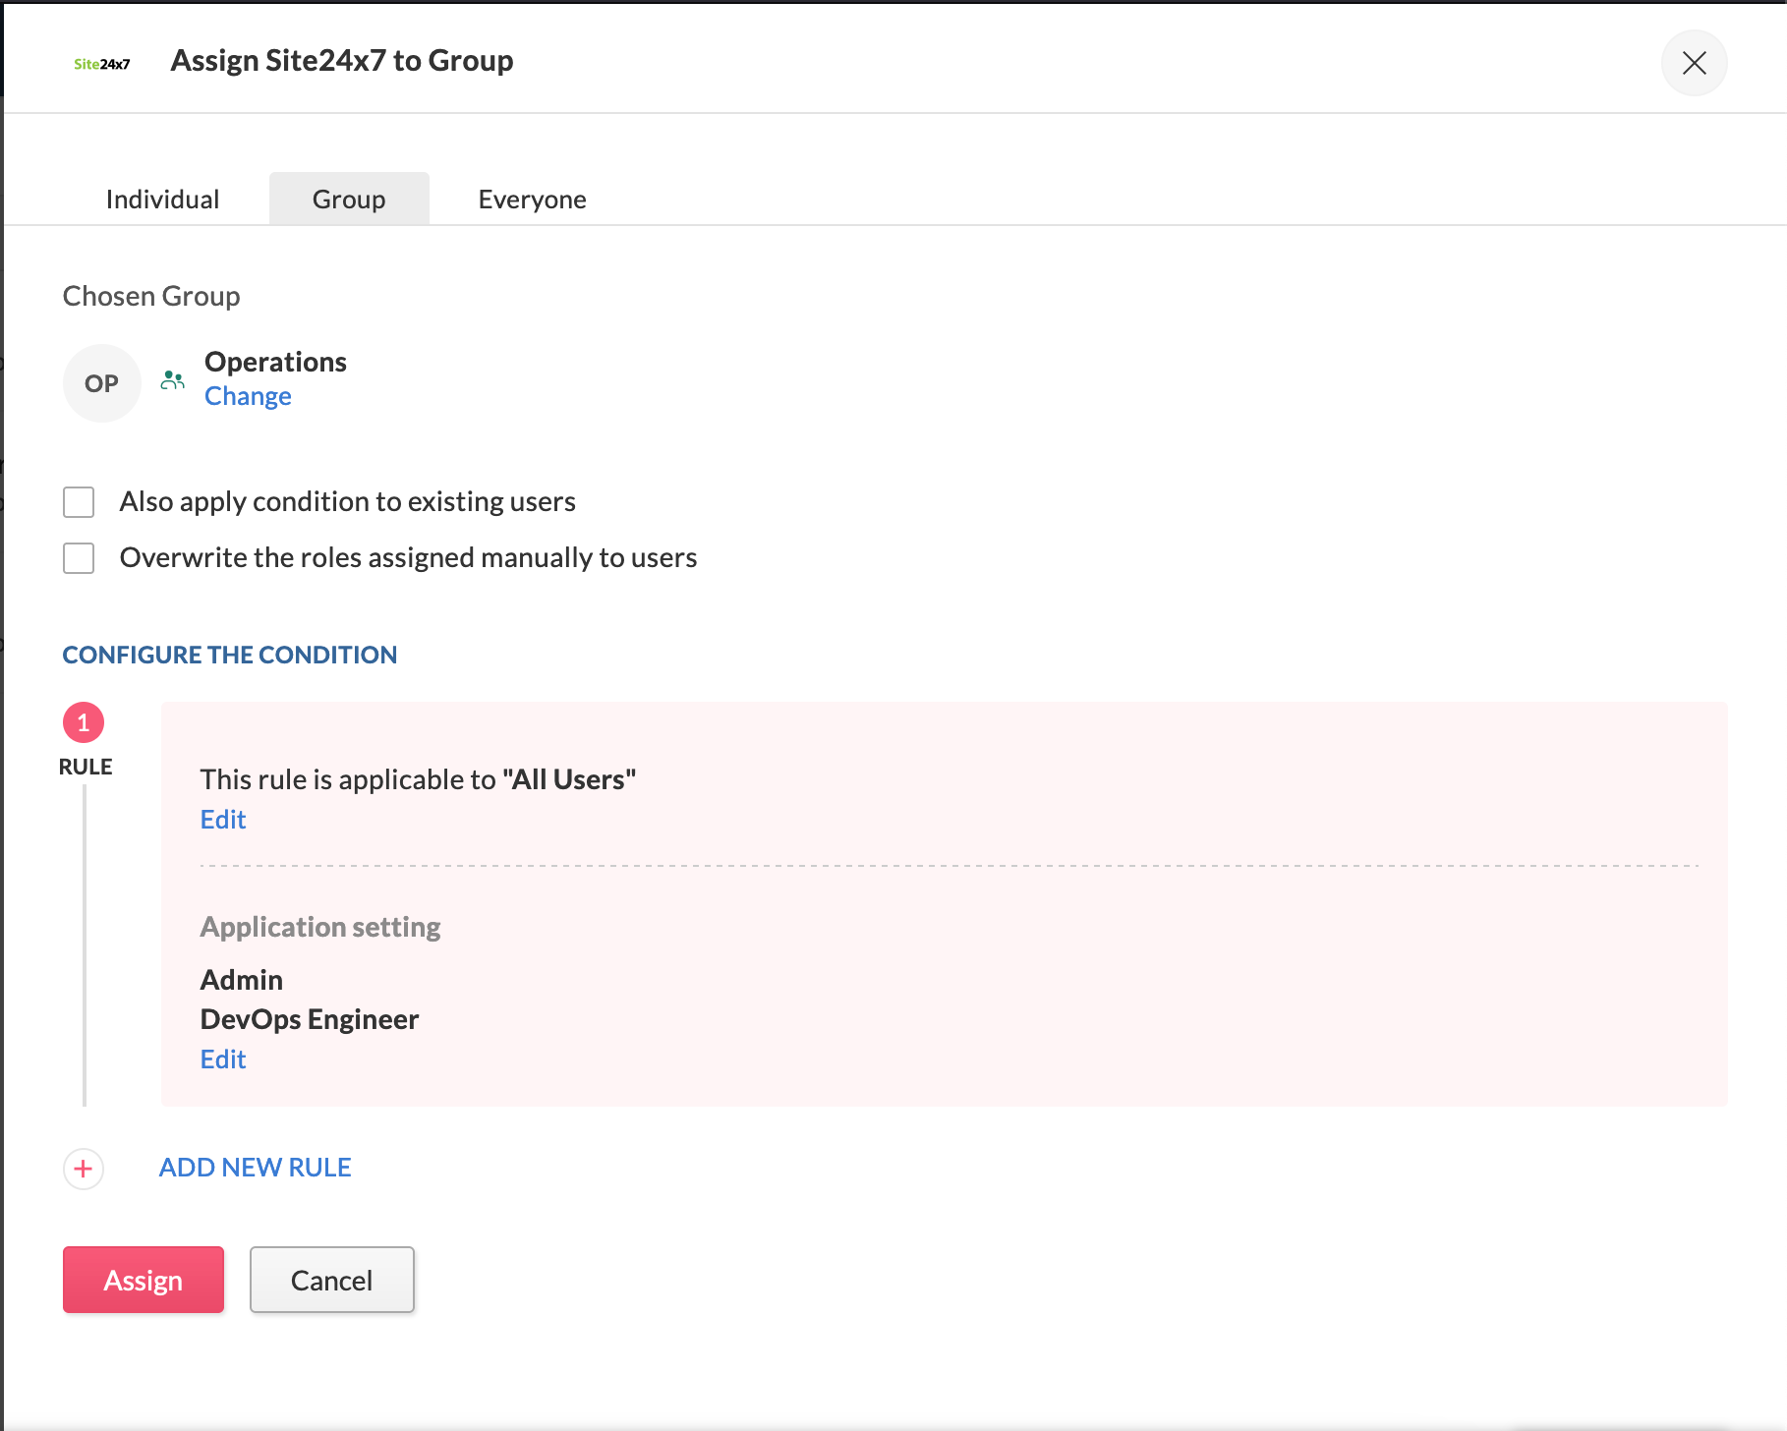Open the Everyone tab

coord(532,200)
